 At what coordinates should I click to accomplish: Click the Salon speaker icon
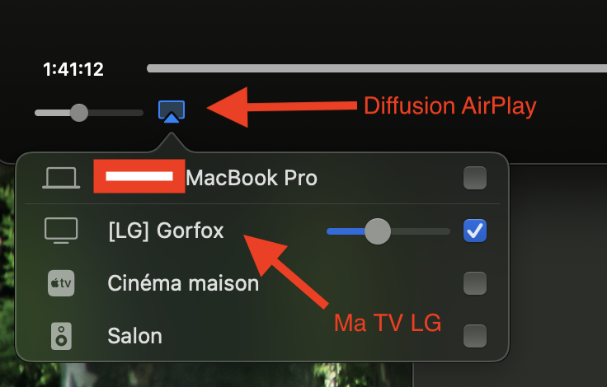pos(61,336)
